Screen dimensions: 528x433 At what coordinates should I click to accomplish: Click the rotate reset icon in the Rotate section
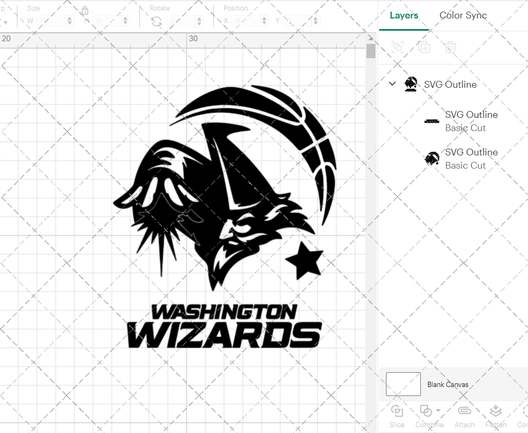(x=156, y=20)
